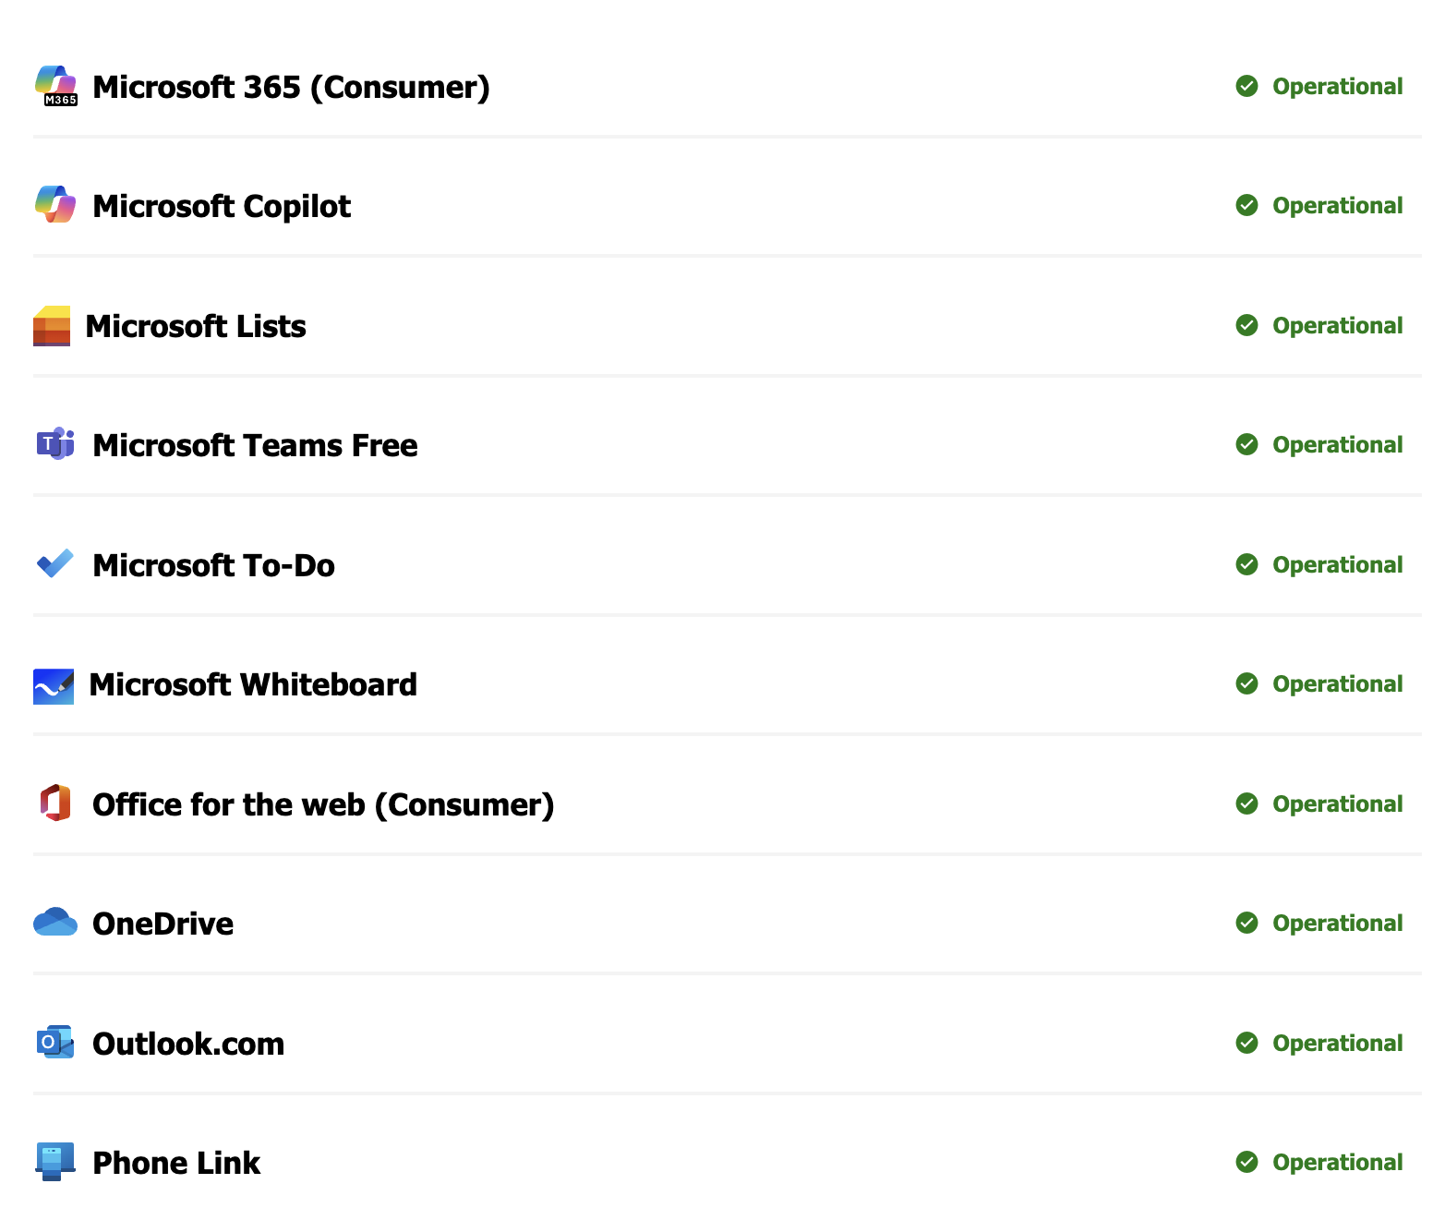
Task: Select the Microsoft 365 (Consumer) service name
Action: 291,87
